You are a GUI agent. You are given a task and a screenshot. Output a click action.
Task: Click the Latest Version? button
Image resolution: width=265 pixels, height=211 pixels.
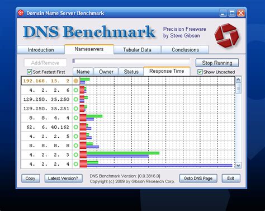coord(63,179)
